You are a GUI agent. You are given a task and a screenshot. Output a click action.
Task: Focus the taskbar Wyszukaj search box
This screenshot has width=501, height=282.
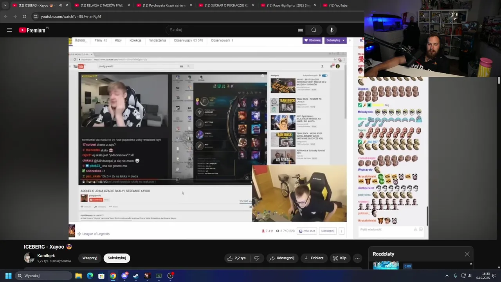tap(43, 276)
